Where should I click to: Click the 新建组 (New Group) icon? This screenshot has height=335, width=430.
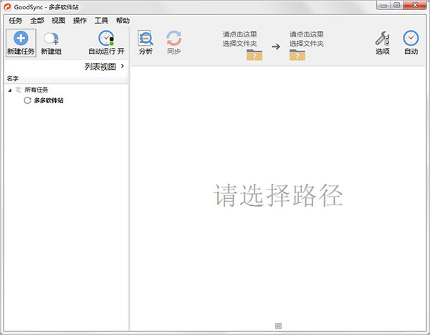pyautogui.click(x=51, y=39)
